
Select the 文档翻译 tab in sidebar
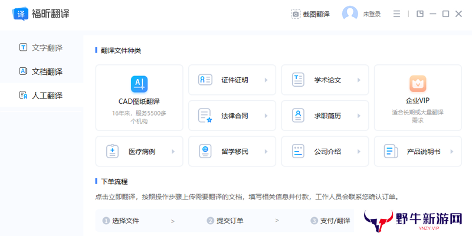tap(41, 71)
